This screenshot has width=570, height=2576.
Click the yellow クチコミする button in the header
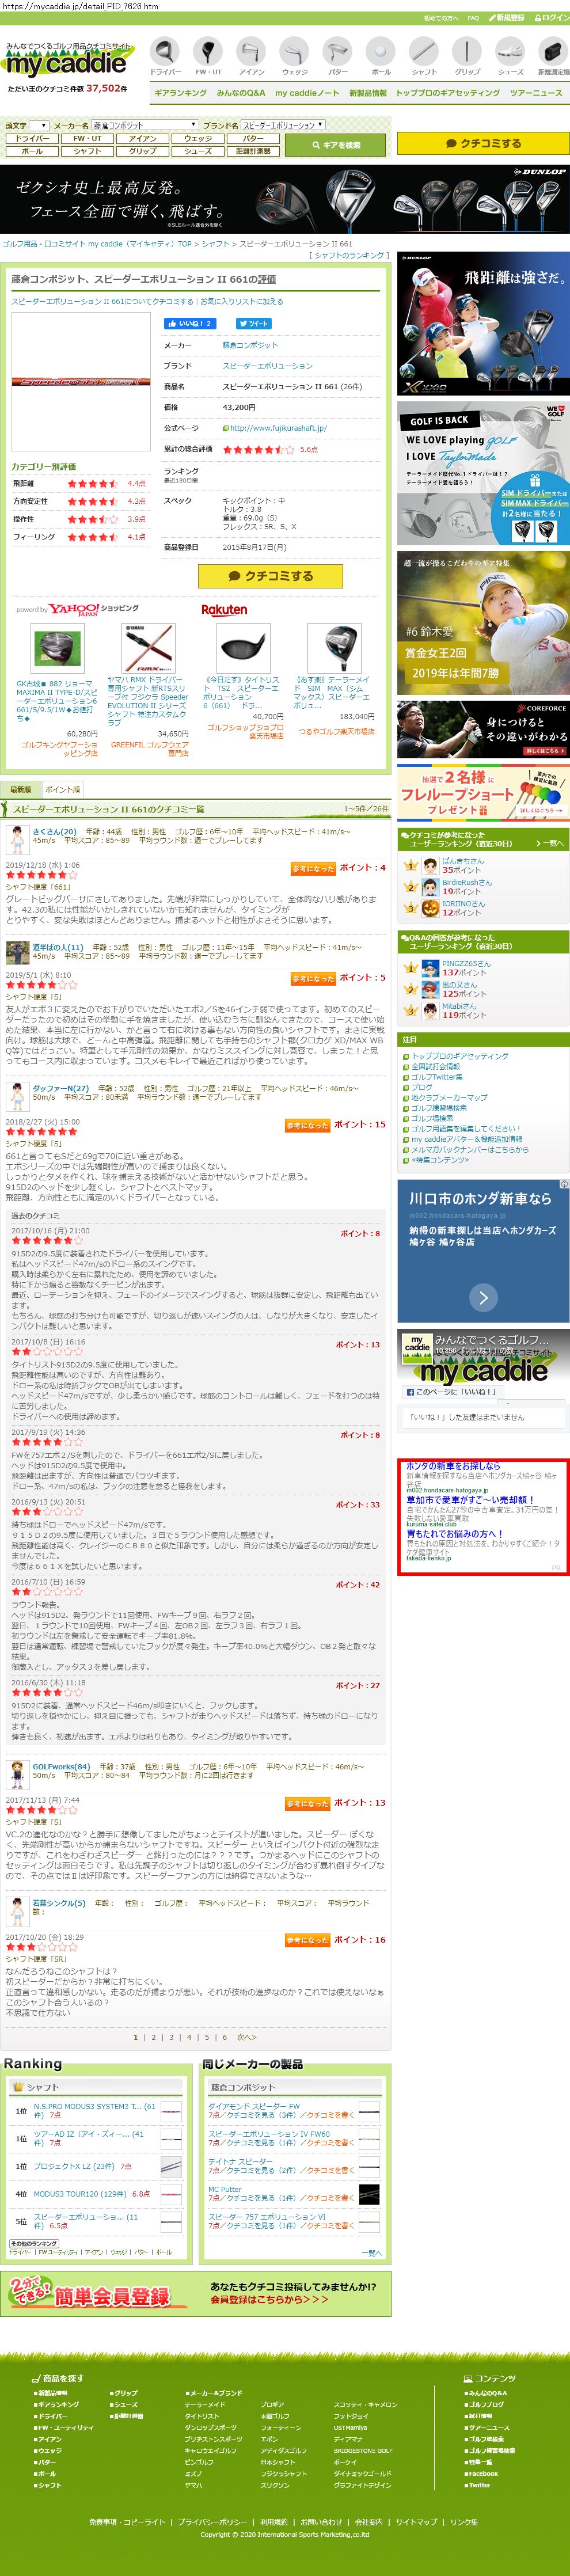click(x=483, y=143)
